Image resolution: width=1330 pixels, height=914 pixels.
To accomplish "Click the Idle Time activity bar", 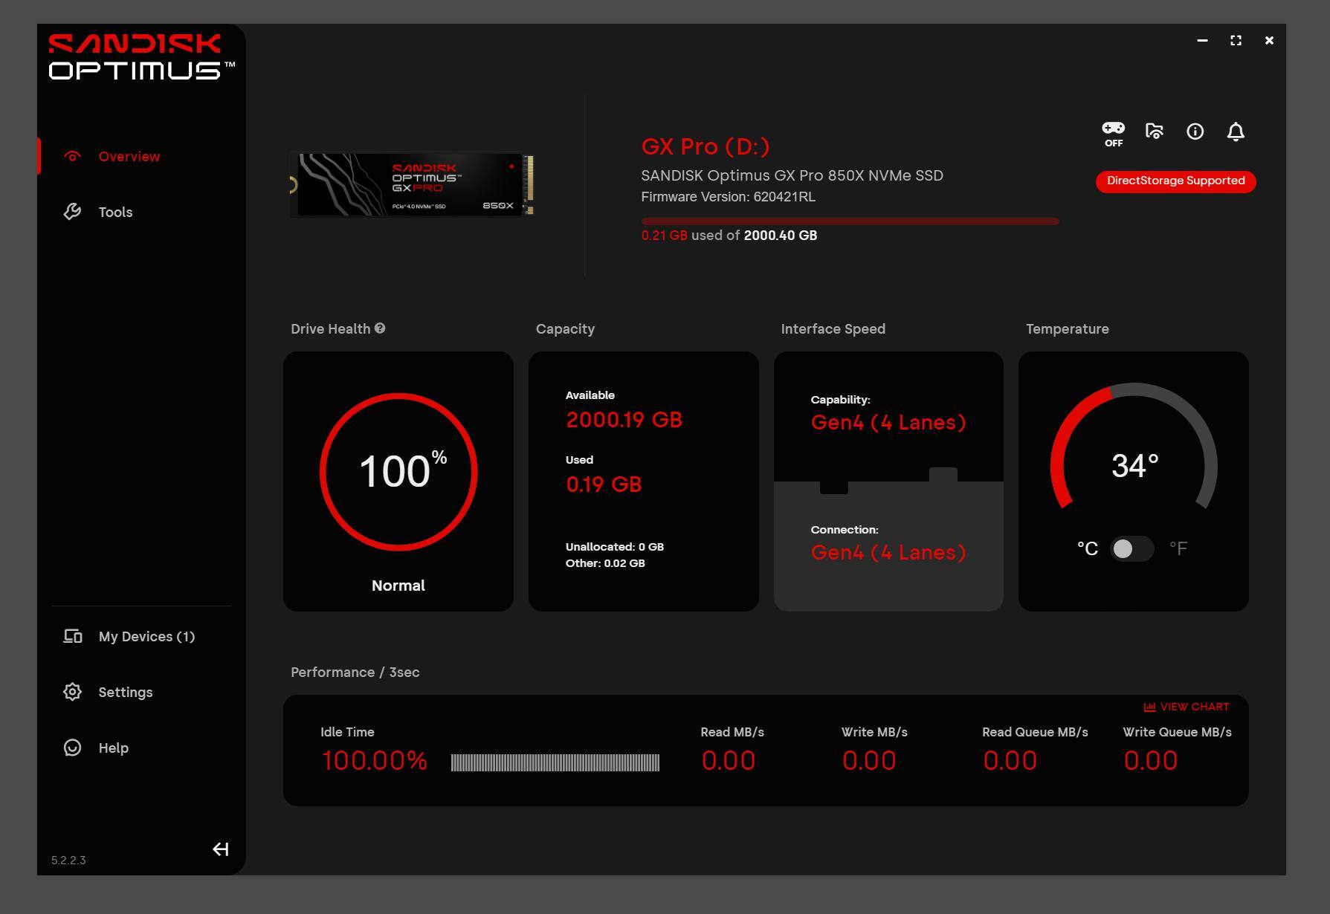I will (x=555, y=762).
